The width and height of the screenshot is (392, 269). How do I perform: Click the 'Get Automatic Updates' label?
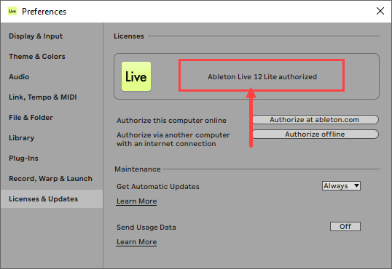(158, 187)
